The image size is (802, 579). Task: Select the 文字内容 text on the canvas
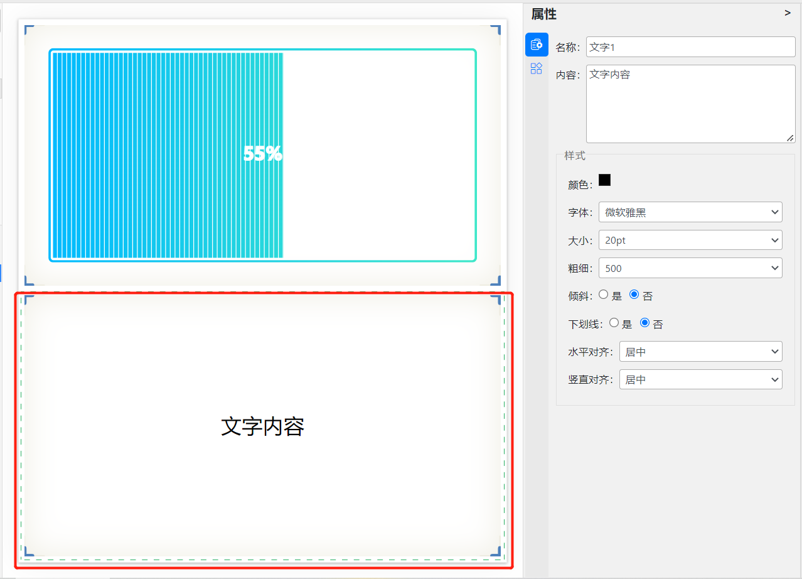coord(262,426)
